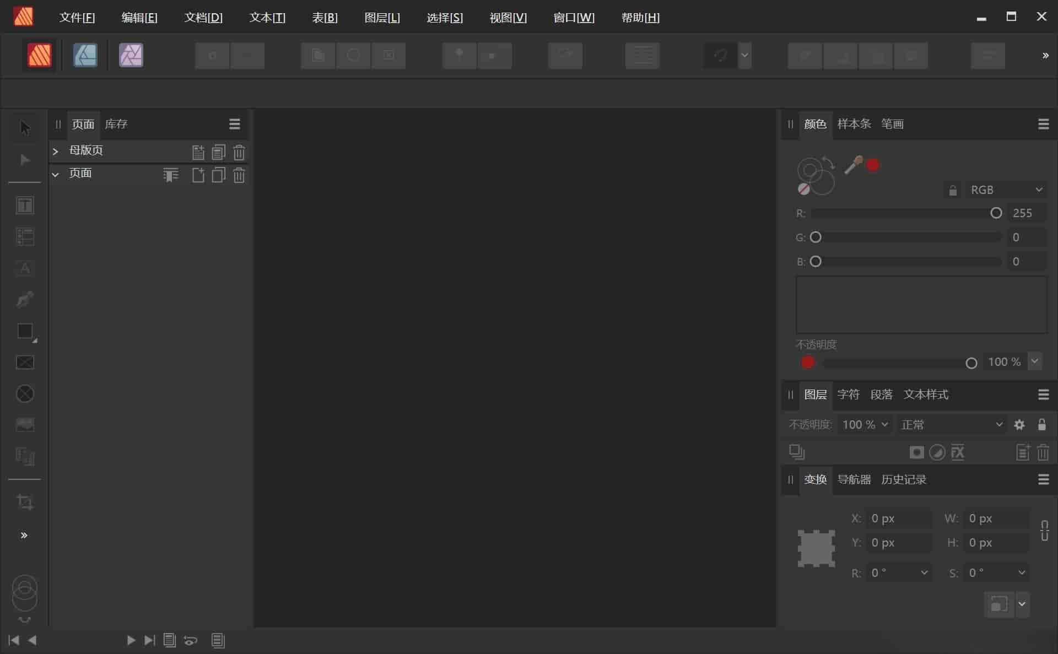
Task: Toggle the color model lock
Action: [x=953, y=190]
